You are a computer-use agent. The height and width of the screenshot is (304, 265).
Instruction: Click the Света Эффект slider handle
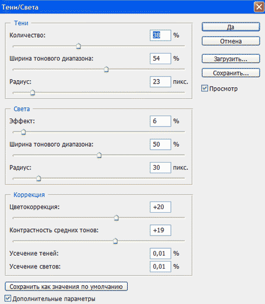click(24, 132)
